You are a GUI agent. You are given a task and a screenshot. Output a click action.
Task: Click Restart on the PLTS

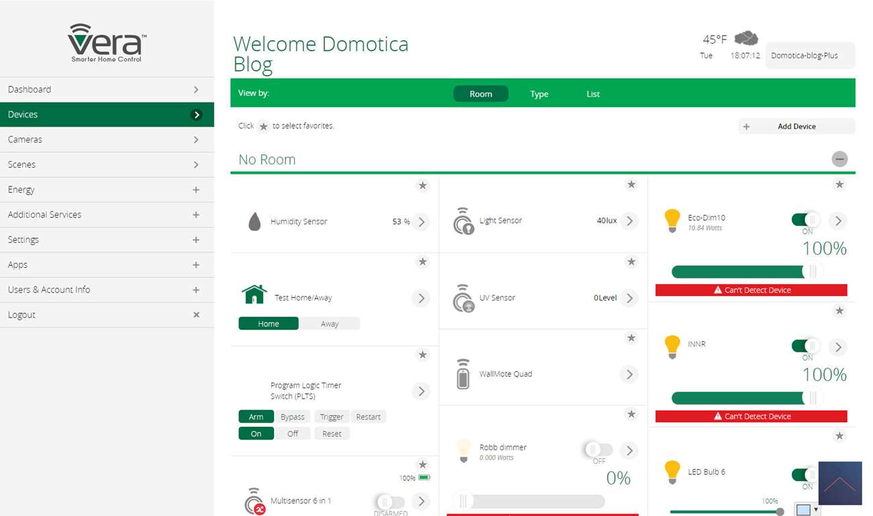pos(369,417)
